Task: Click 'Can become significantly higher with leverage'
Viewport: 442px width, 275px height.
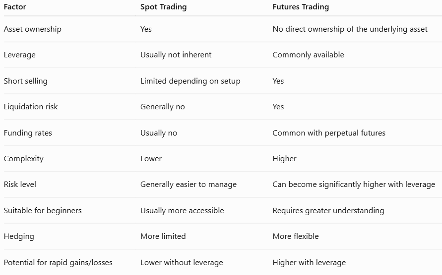Action: click(x=354, y=184)
